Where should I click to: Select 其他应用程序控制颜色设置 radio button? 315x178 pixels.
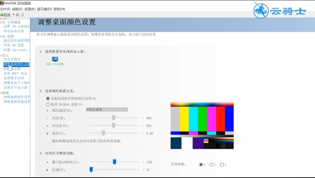48,98
